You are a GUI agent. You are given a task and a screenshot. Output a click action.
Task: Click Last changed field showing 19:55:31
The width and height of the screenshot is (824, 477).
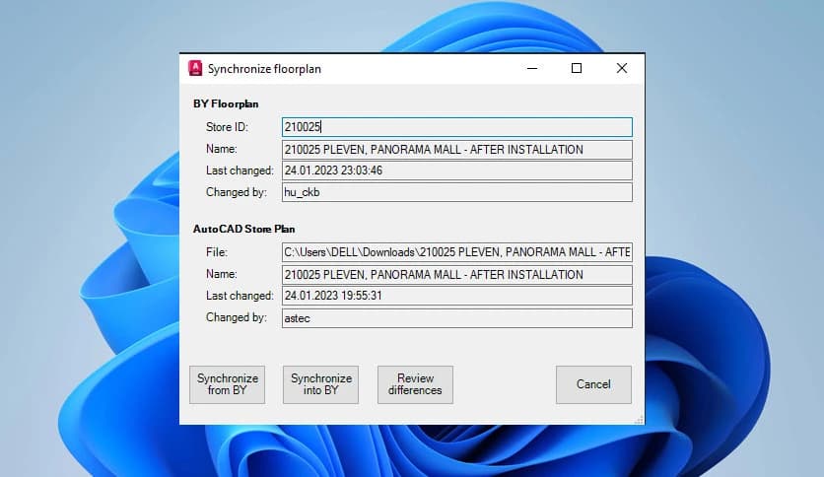[456, 296]
